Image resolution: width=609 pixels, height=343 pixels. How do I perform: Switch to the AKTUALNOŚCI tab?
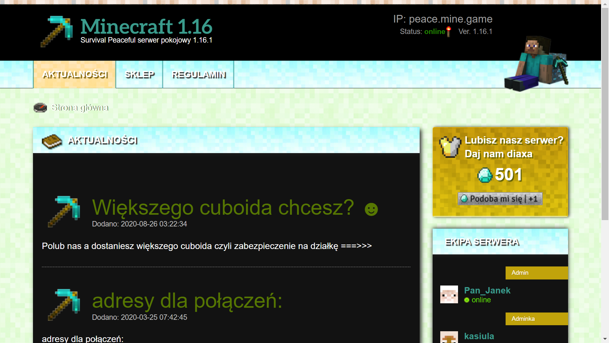75,74
